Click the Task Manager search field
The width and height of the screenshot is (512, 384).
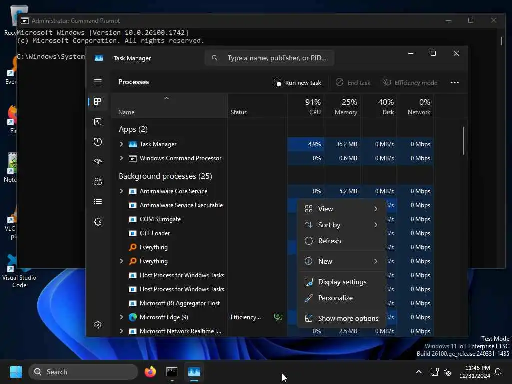[x=269, y=58]
